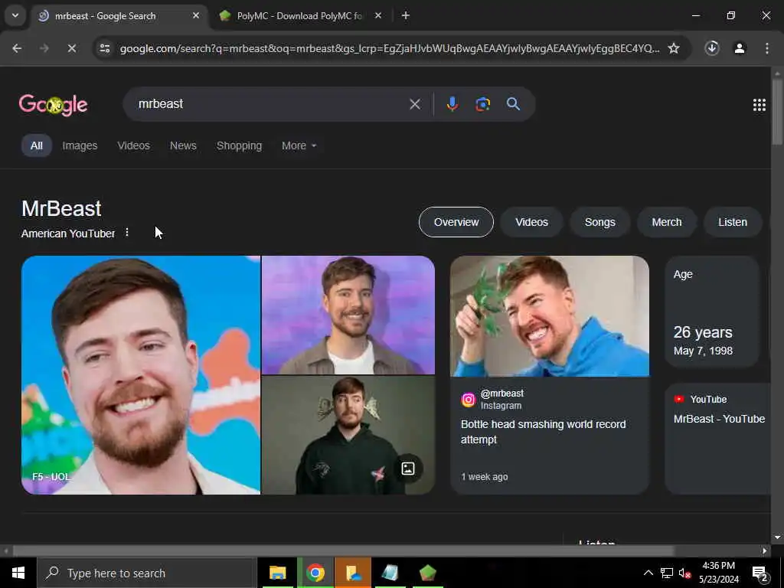Click the vertical scrollbar down arrow
Viewport: 784px width, 588px height.
777,537
